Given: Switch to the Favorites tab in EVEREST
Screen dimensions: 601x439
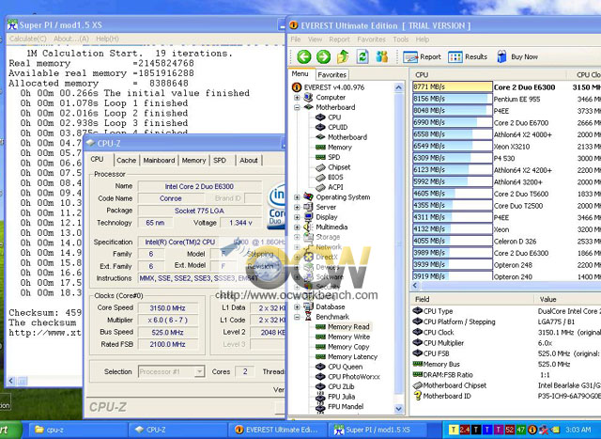Looking at the screenshot, I should [331, 75].
